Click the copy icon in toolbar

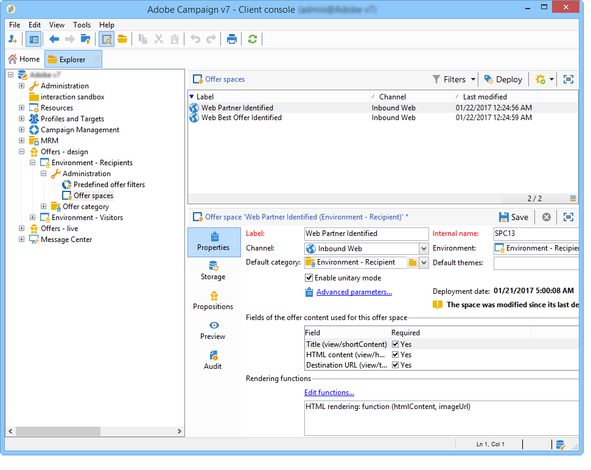pos(143,39)
